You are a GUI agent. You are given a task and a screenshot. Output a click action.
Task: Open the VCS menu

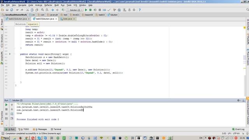coord(75,5)
